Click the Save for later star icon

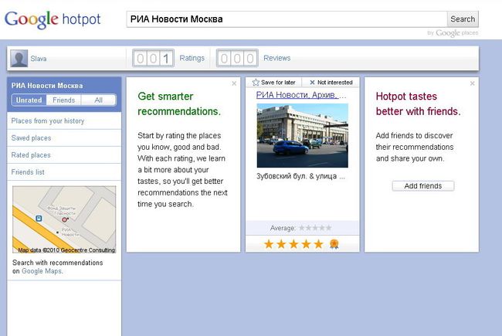(x=256, y=83)
